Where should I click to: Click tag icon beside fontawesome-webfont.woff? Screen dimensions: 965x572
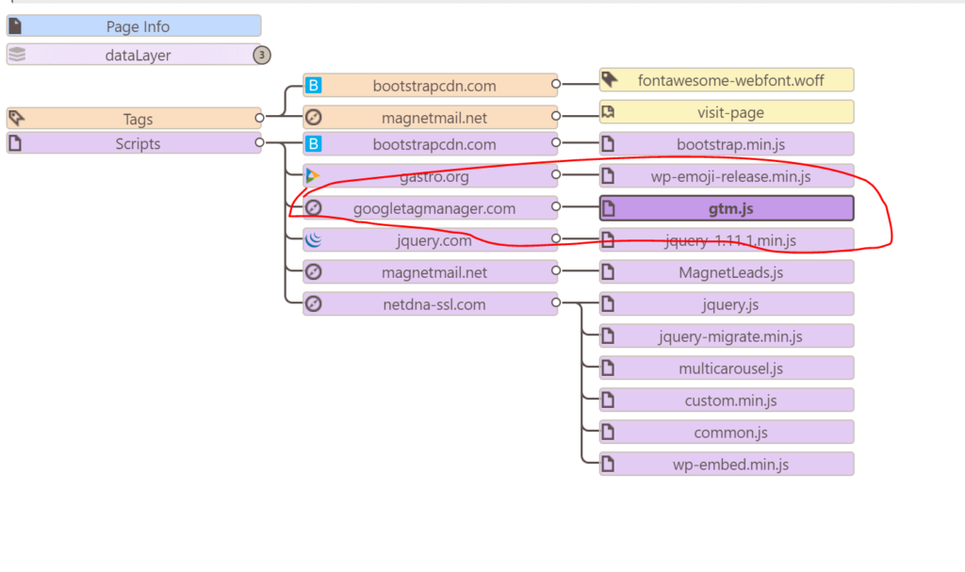point(610,79)
